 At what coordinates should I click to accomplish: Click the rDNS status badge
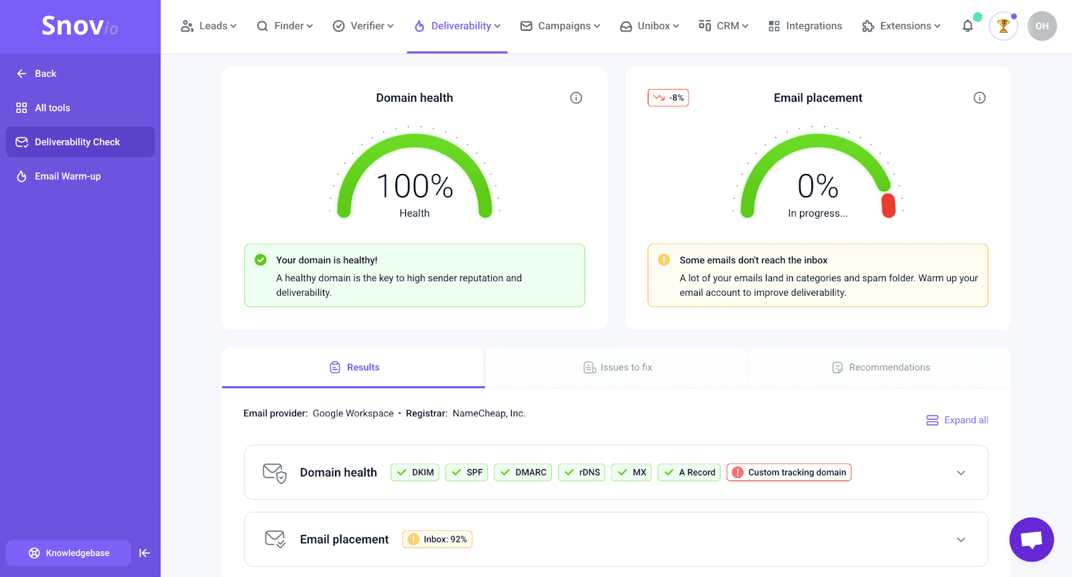582,473
